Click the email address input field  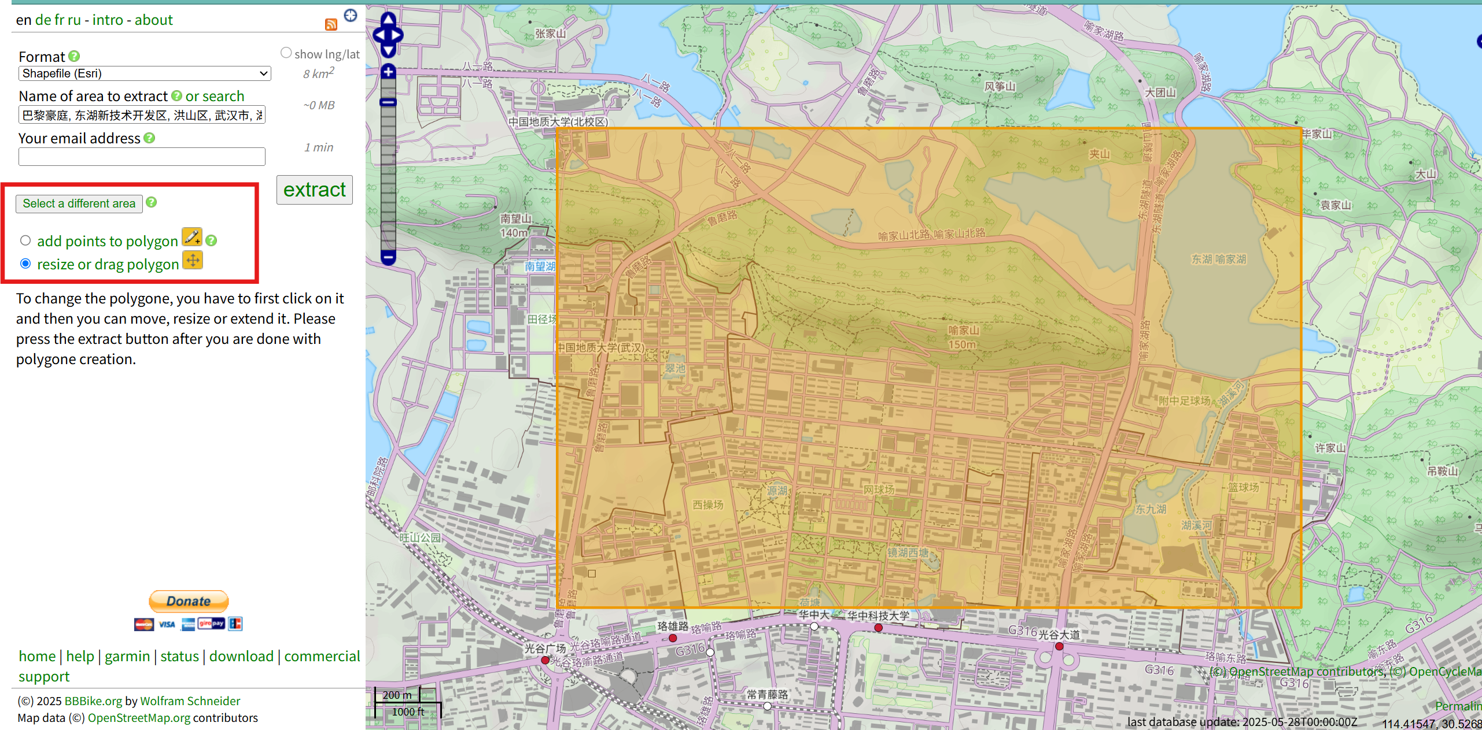pos(141,157)
